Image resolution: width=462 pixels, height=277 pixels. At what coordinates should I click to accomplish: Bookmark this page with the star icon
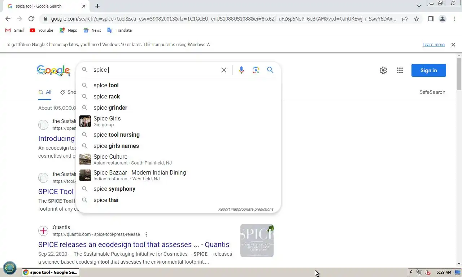pyautogui.click(x=417, y=19)
